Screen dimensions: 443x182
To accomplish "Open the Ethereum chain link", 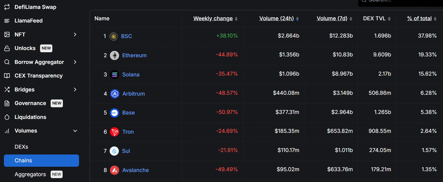I will [x=134, y=56].
